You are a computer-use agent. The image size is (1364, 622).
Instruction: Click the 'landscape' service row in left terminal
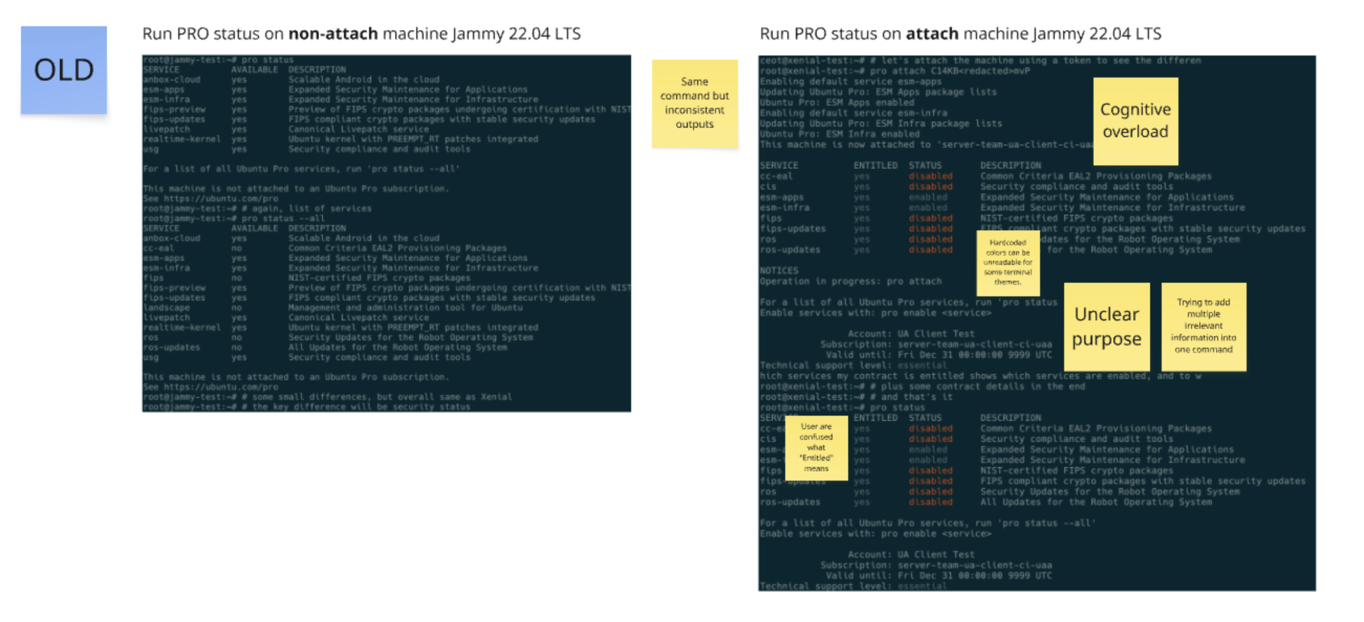[x=332, y=308]
